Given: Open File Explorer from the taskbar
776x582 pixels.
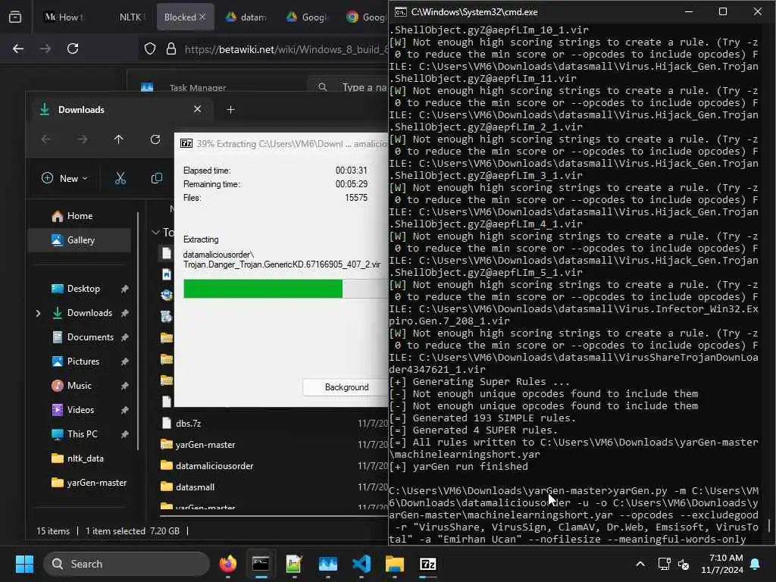Looking at the screenshot, I should coord(394,564).
